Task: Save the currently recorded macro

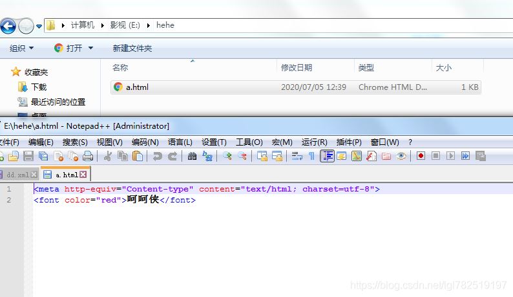Action: pos(481,156)
